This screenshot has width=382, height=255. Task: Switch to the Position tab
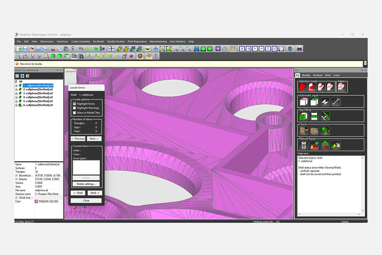coord(317,75)
